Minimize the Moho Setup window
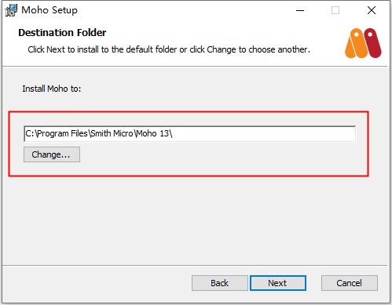Image resolution: width=392 pixels, height=305 pixels. pos(300,10)
